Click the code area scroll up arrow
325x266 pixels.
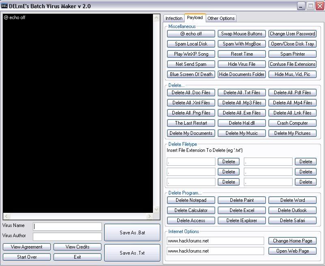[157, 17]
